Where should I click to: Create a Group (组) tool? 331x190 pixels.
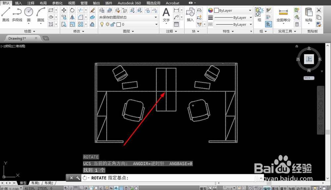260,15
